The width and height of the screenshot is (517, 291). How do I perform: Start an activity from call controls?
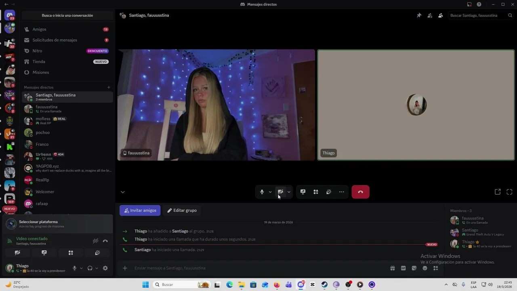pos(316,192)
